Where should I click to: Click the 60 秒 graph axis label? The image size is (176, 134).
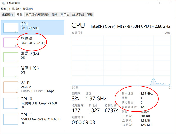click(75, 87)
